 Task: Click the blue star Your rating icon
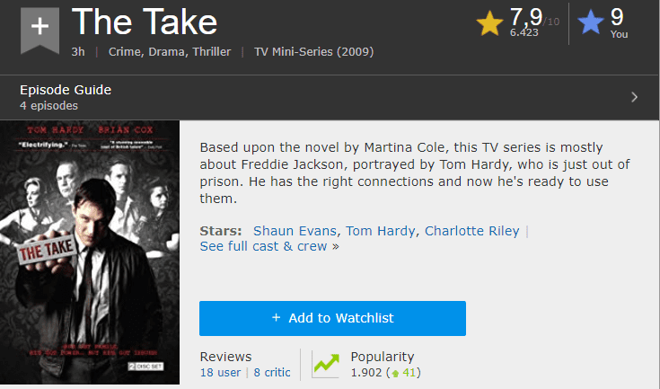tap(591, 23)
